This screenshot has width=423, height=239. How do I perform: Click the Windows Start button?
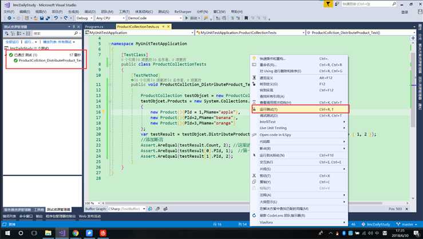[x=7, y=233]
